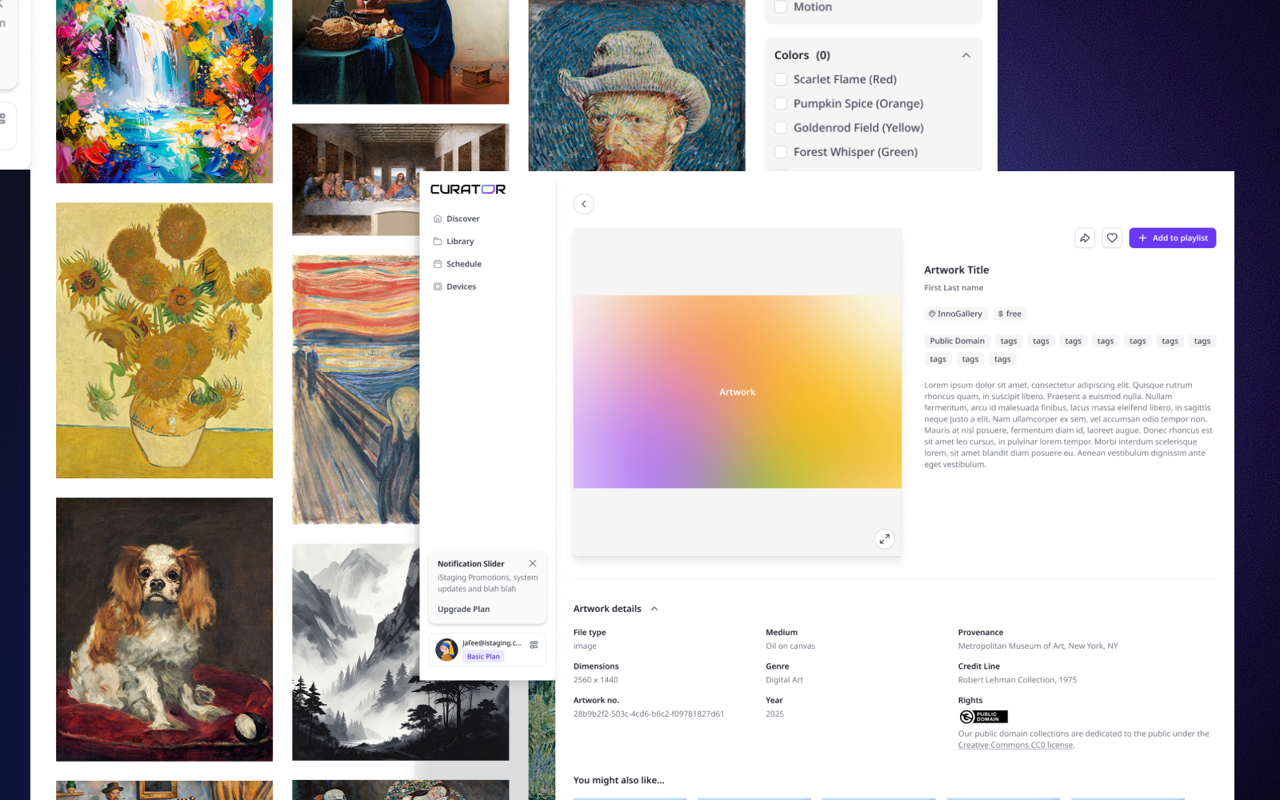
Task: Open the Sunflowers painting thumbnail
Action: coord(164,340)
